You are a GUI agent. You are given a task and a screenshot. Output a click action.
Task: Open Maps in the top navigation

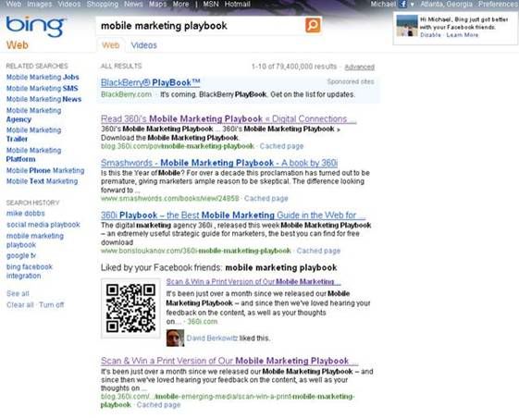click(157, 4)
